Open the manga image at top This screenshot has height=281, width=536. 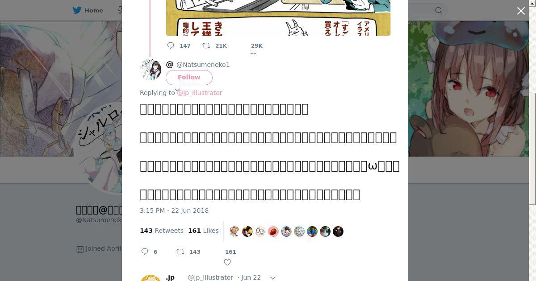(x=278, y=18)
